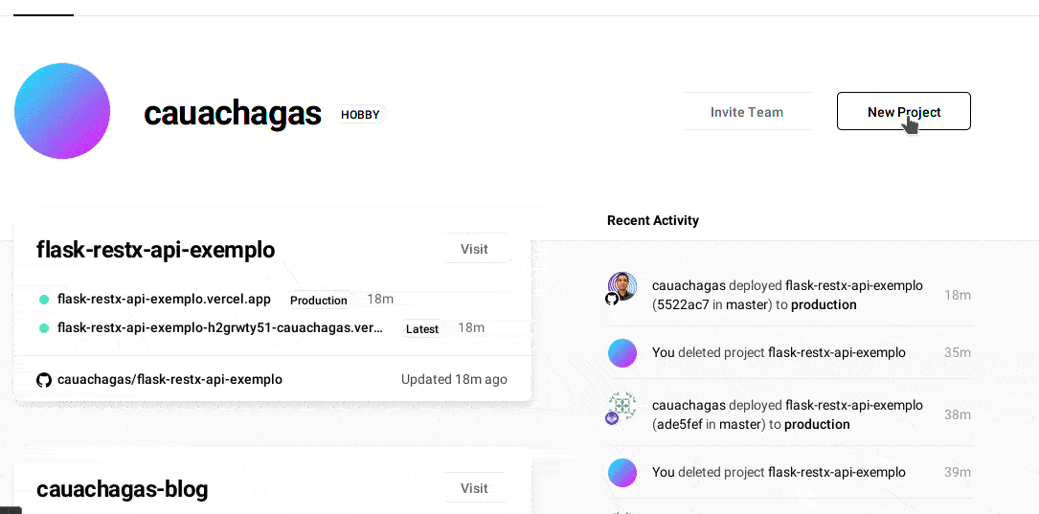Open the cauachagas-blog project card title
This screenshot has width=1039, height=514.
tap(122, 490)
